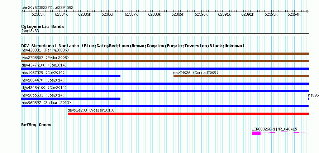Click the RefSeq Genes track title
Image resolution: width=319 pixels, height=153 pixels.
pos(36,125)
